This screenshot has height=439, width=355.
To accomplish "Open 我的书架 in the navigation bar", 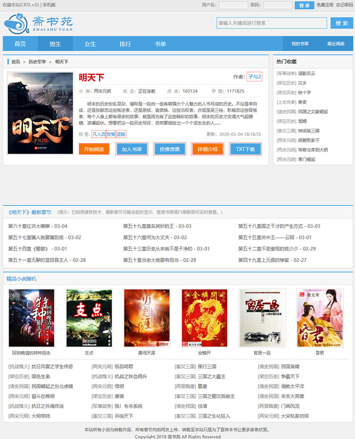I will [300, 44].
